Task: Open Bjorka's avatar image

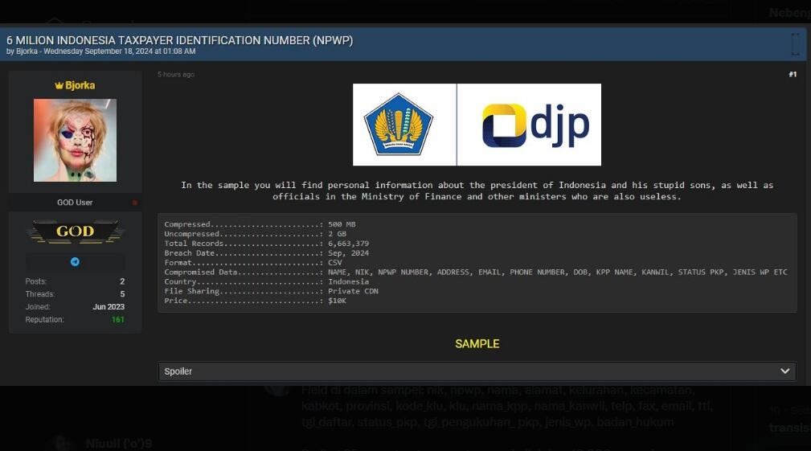Action: point(75,140)
